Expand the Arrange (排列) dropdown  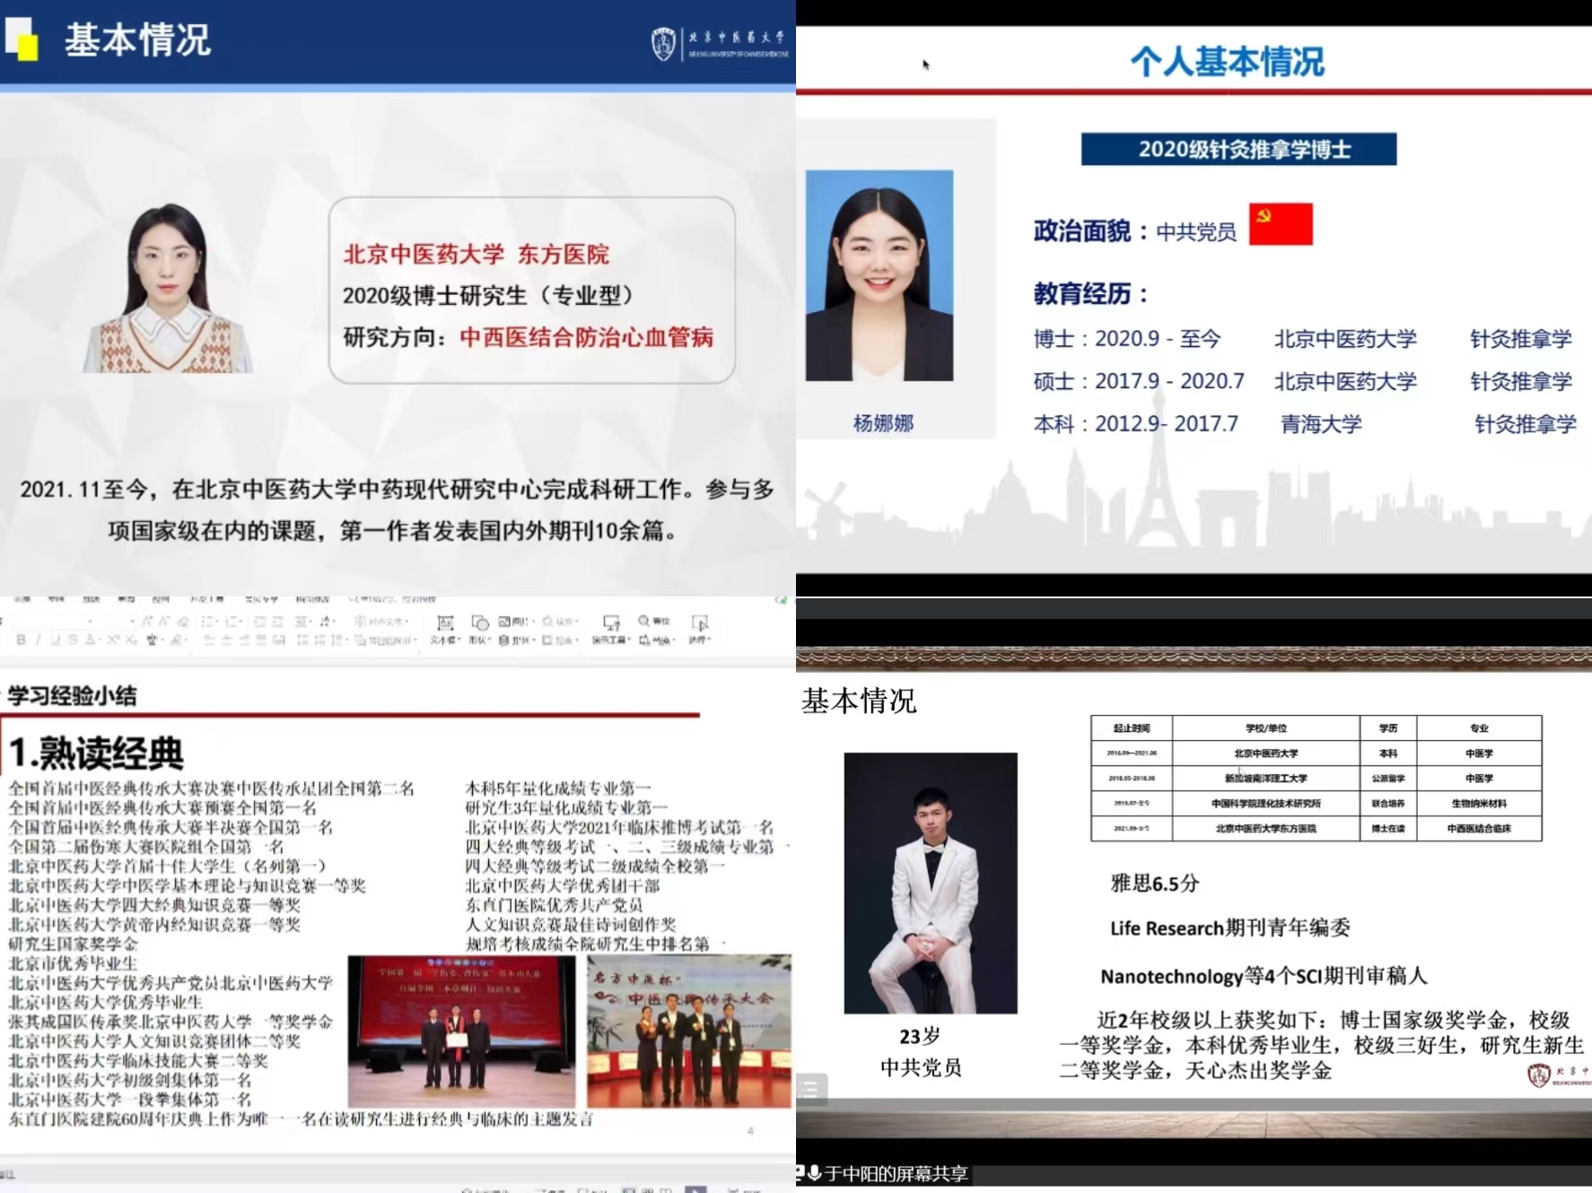pyautogui.click(x=518, y=640)
